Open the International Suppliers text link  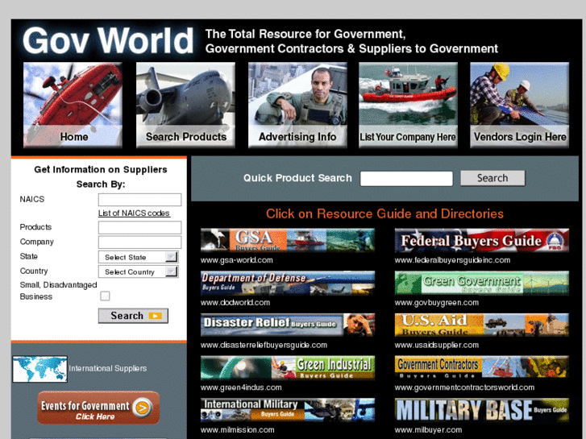tap(108, 368)
